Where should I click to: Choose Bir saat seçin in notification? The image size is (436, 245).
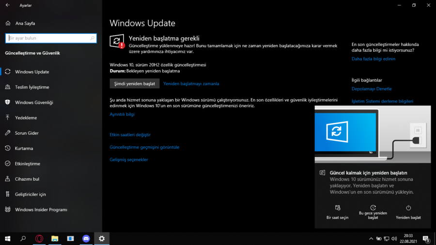[x=337, y=212]
